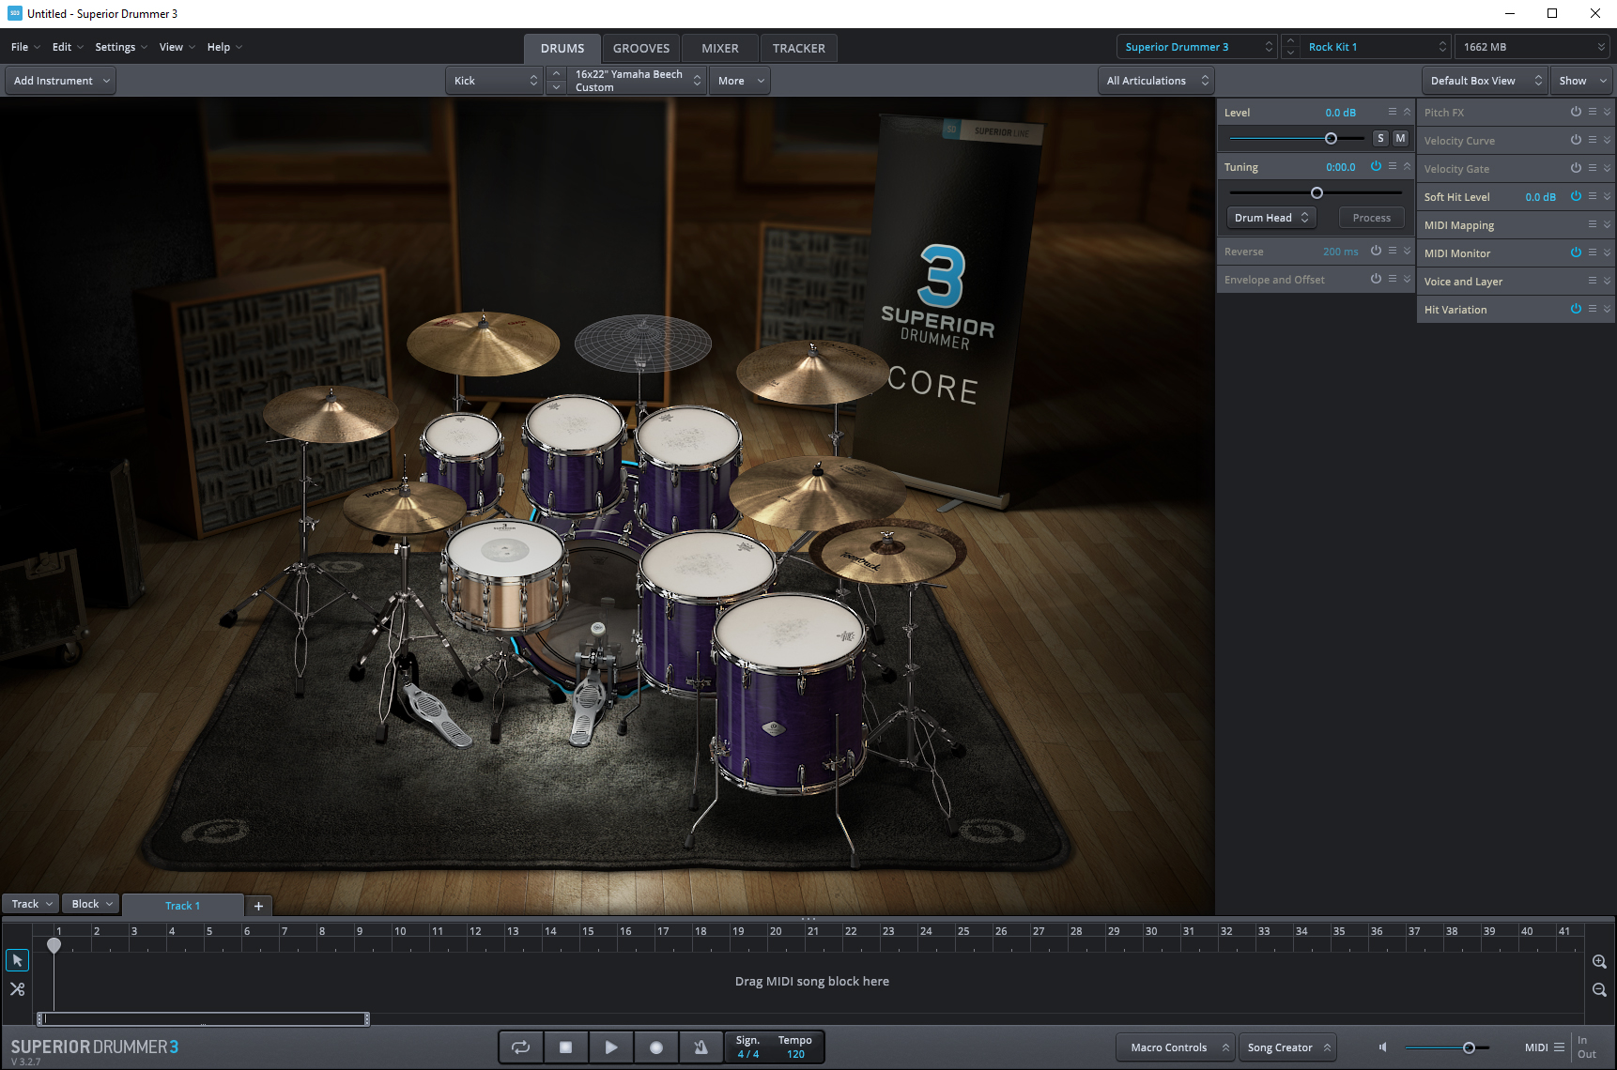Open the Reverse property menu icon
This screenshot has width=1617, height=1070.
(x=1393, y=251)
